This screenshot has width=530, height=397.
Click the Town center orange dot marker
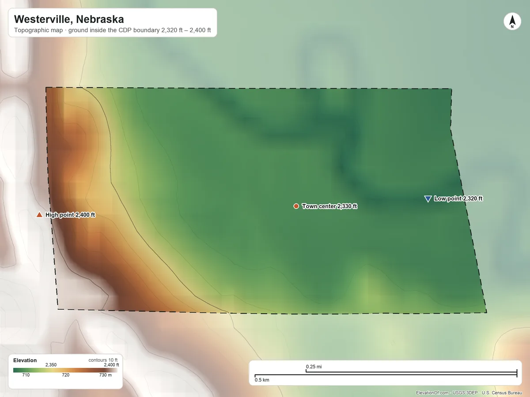(x=296, y=206)
